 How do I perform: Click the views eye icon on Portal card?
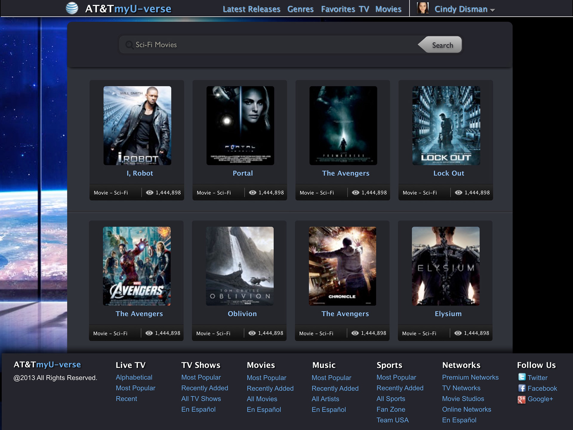click(252, 193)
